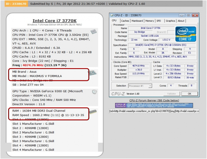Click the L1 Data value 4 x 32 KBytes

click(x=173, y=66)
